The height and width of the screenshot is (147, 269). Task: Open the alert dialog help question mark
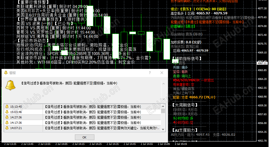150,73
